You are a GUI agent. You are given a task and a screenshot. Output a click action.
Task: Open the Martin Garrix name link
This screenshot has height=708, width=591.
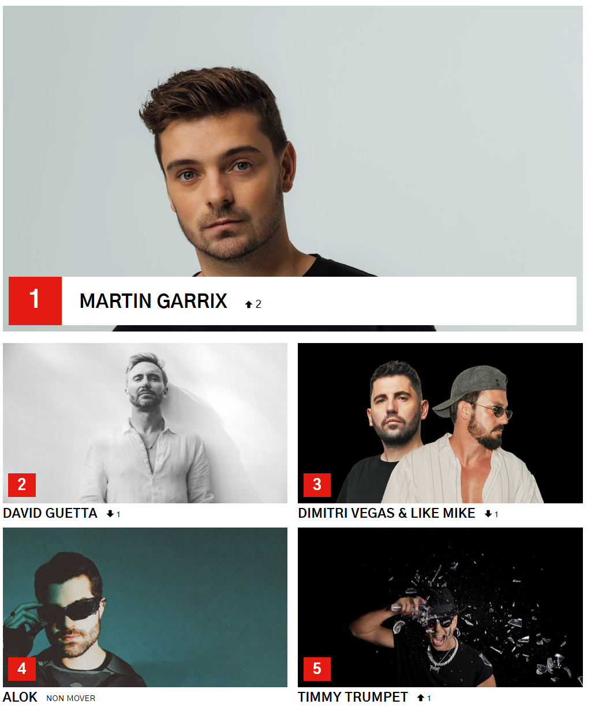(x=154, y=301)
